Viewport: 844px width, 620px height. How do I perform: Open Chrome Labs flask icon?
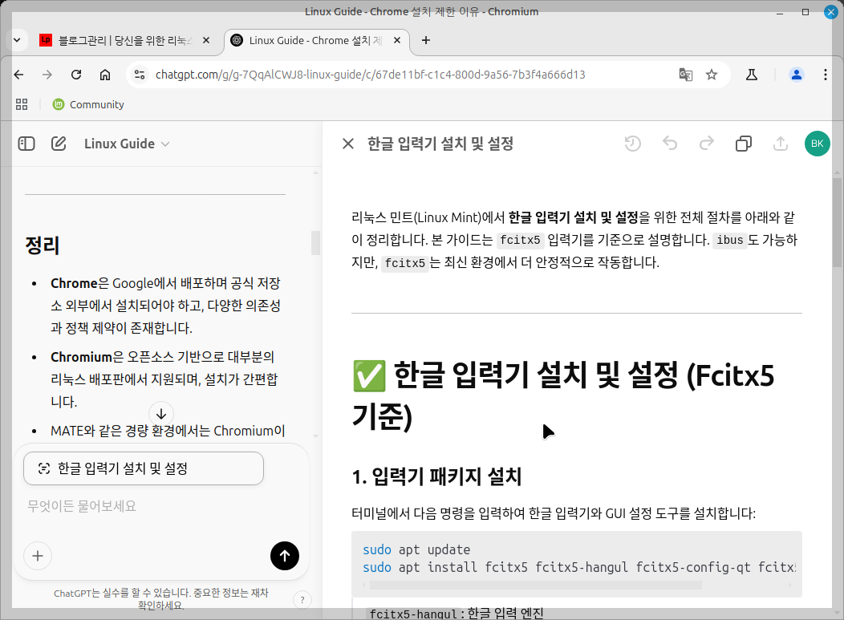coord(752,75)
